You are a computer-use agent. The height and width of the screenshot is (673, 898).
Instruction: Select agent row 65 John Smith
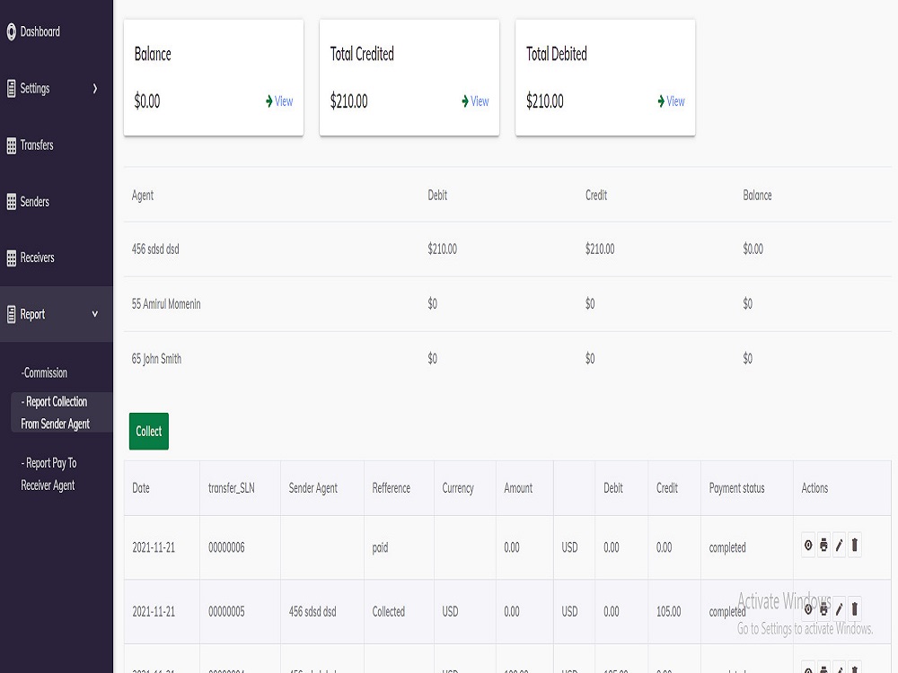pyautogui.click(x=507, y=359)
